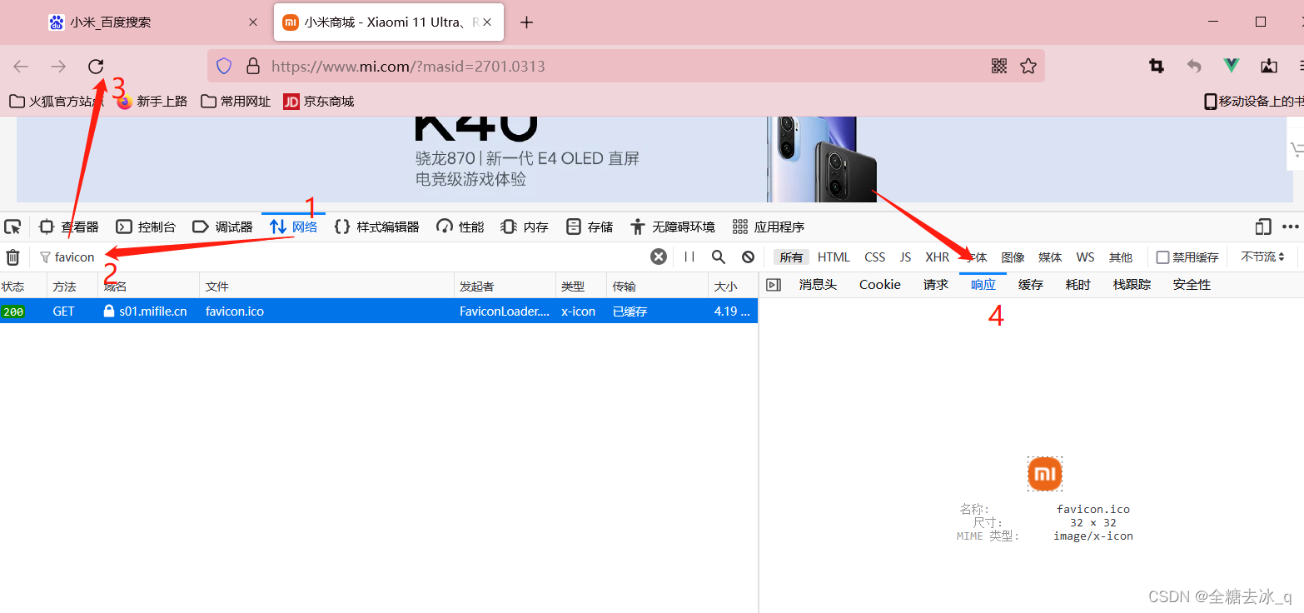Filter requests by CSS
This screenshot has width=1304, height=613.
(875, 257)
